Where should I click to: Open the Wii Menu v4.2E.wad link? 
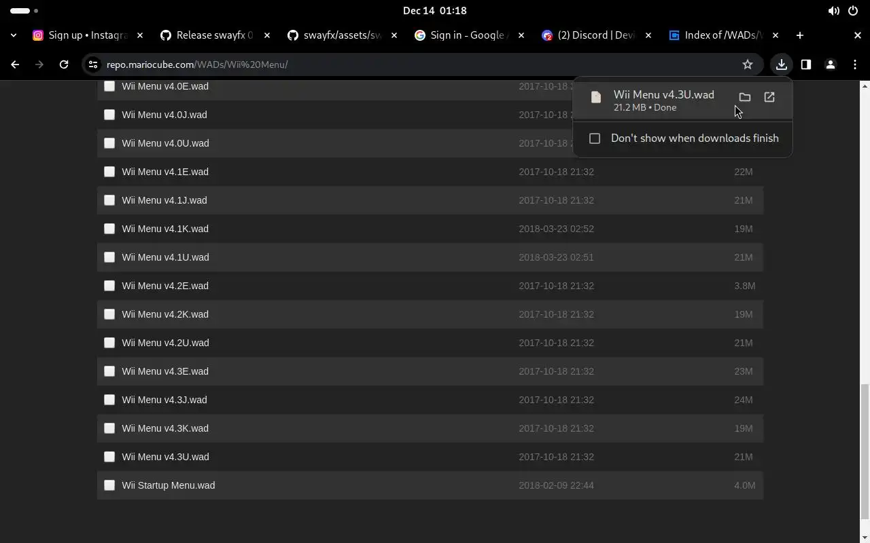[x=165, y=286]
